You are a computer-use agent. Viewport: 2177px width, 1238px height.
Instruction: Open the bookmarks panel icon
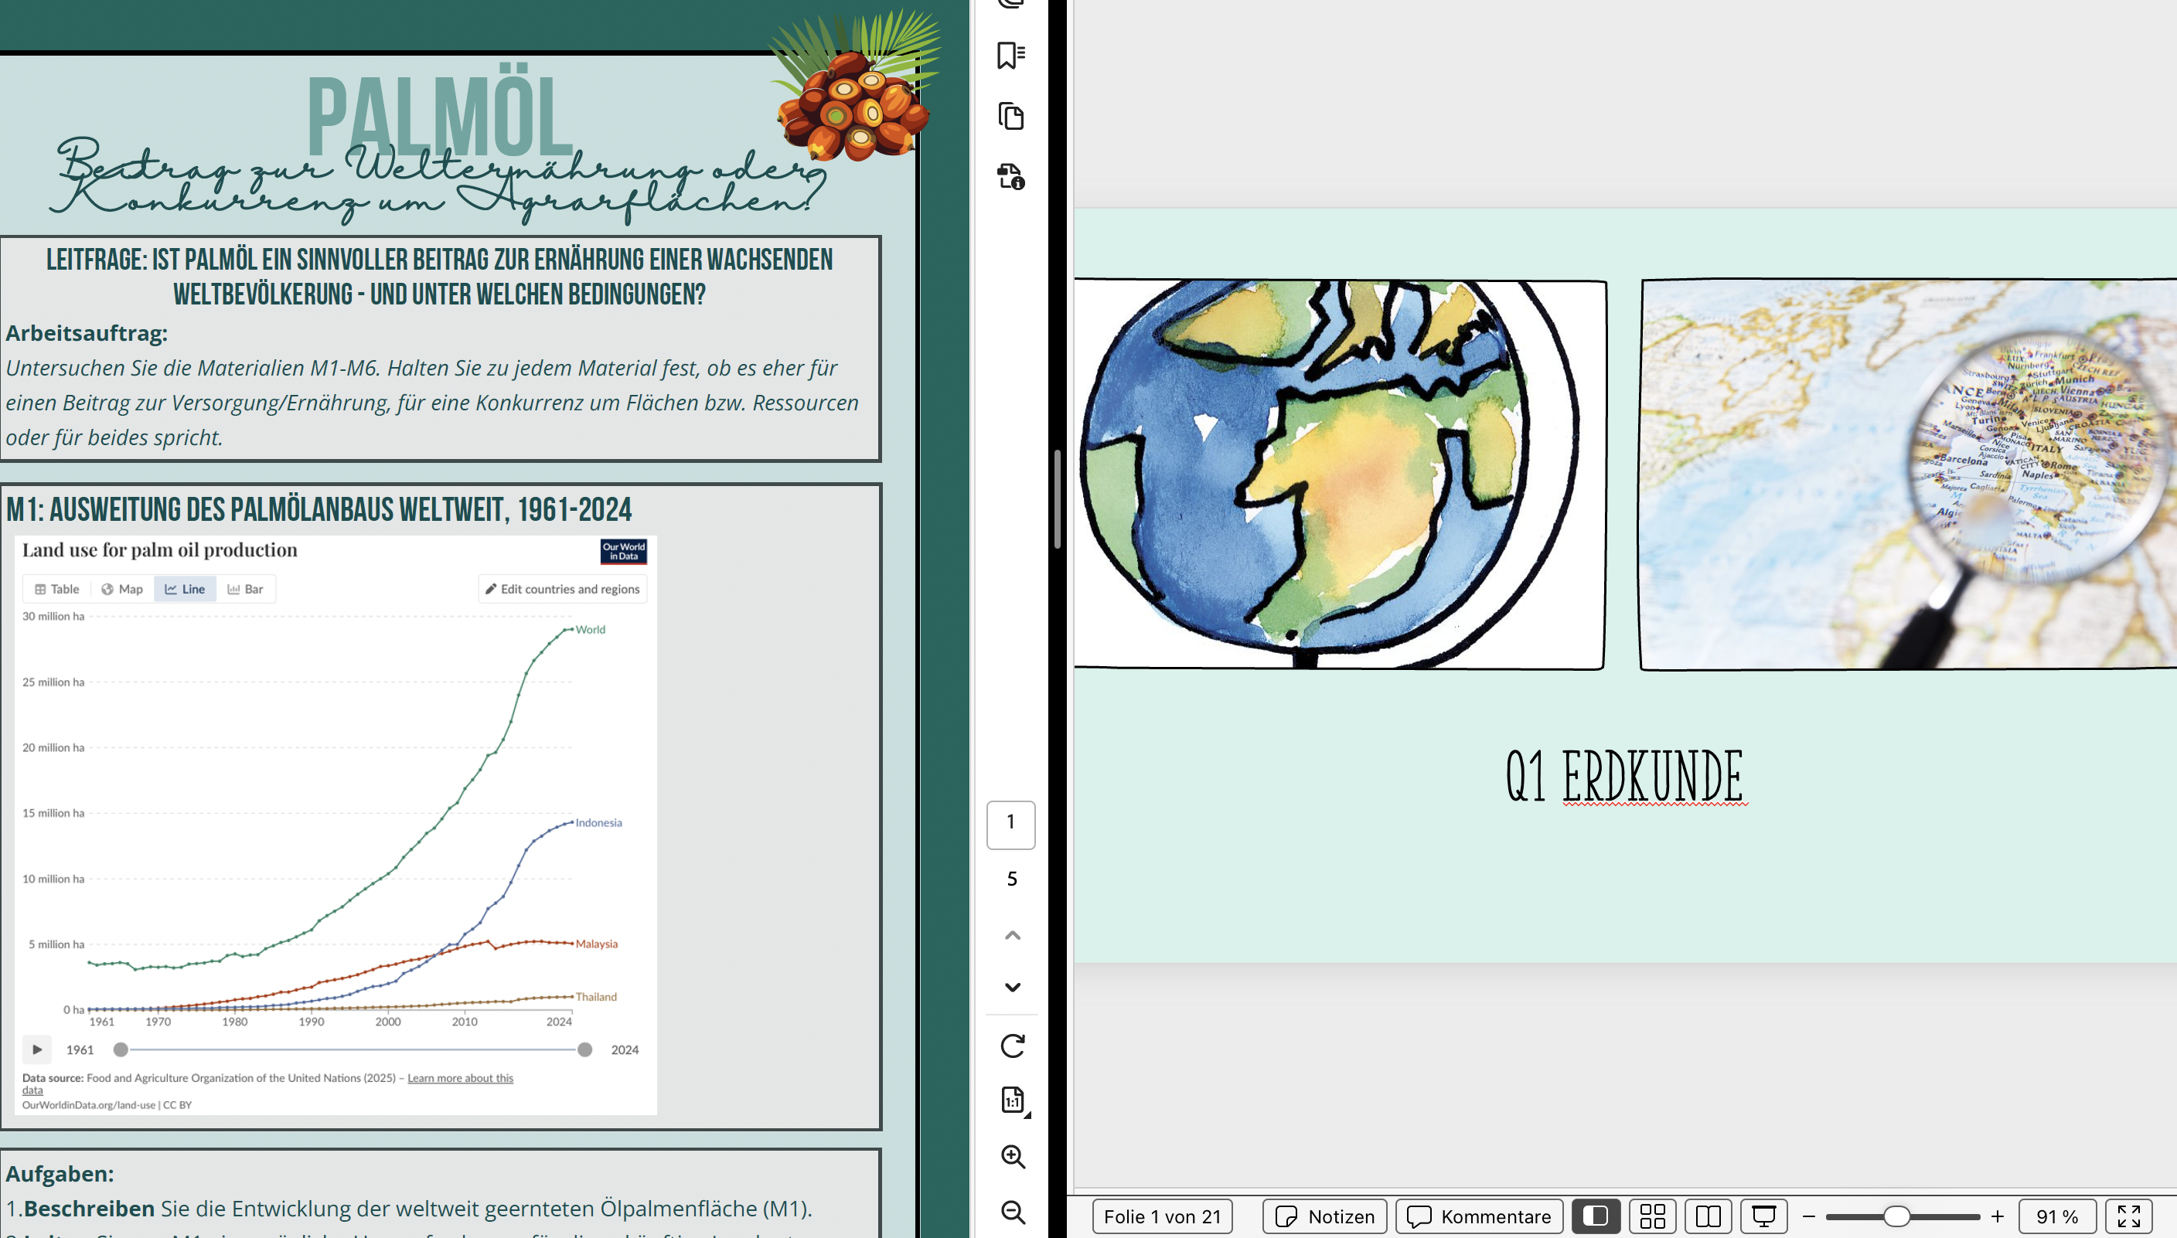1011,56
